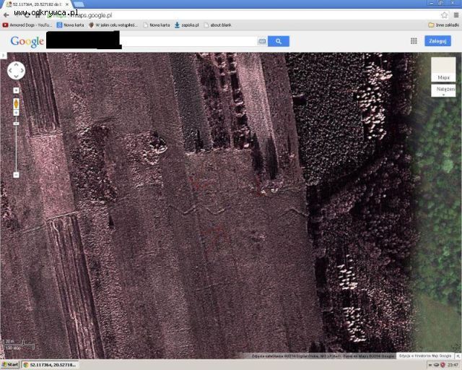Click the Google logo

tap(27, 42)
